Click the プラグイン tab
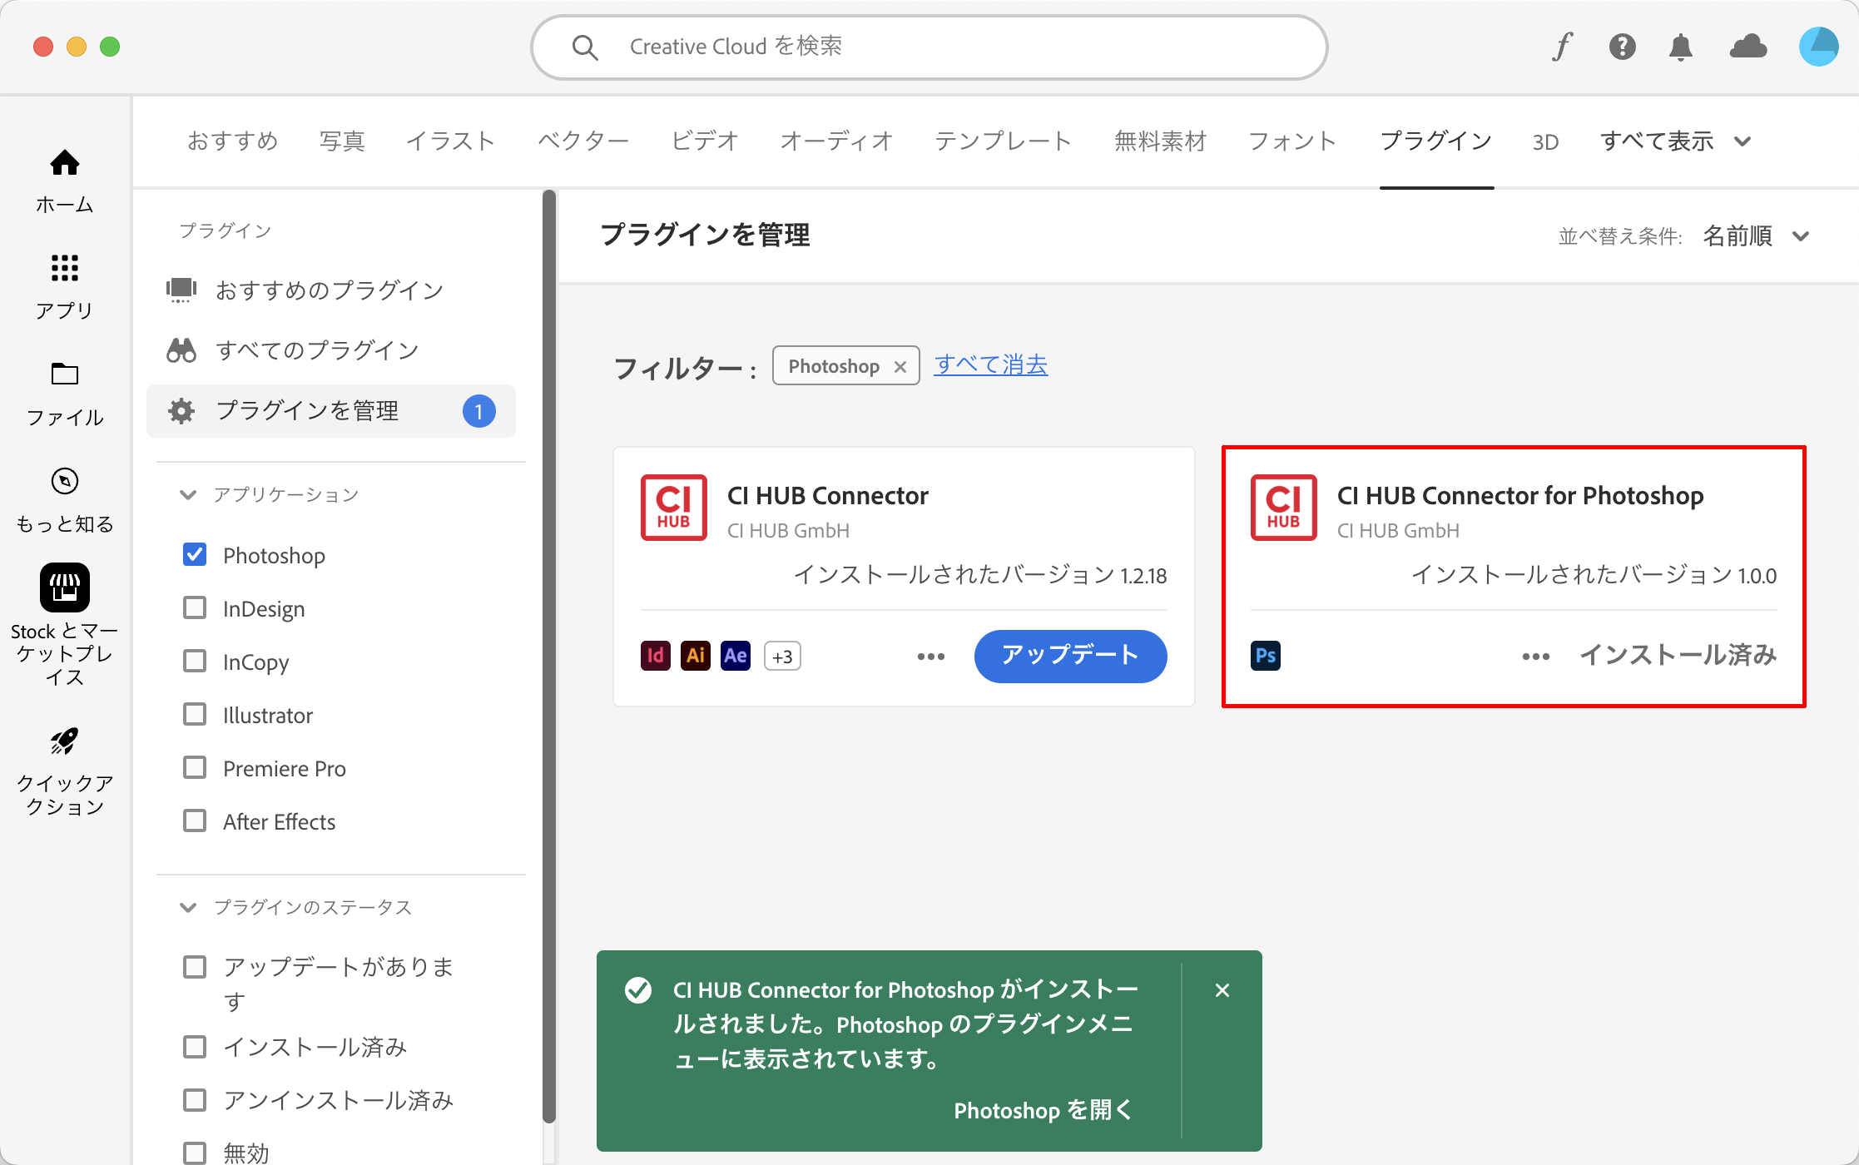This screenshot has width=1859, height=1165. point(1436,141)
